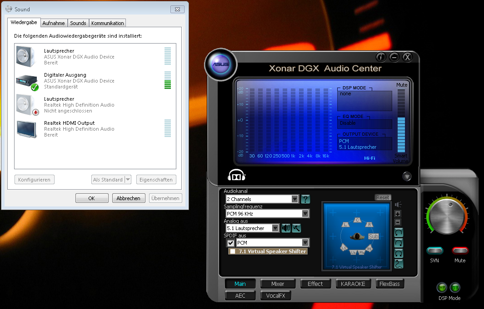Open the hammer settings icon for Analog aus
484x309 pixels.
tap(296, 228)
